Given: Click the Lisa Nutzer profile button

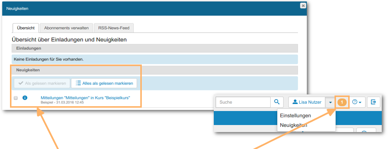Looking at the screenshot, I should (306, 102).
